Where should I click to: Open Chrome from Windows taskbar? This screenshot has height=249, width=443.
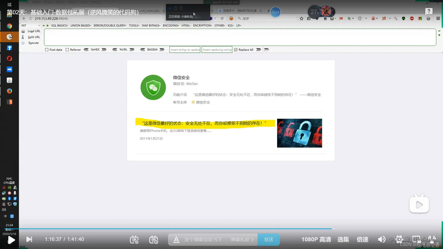tap(9, 26)
